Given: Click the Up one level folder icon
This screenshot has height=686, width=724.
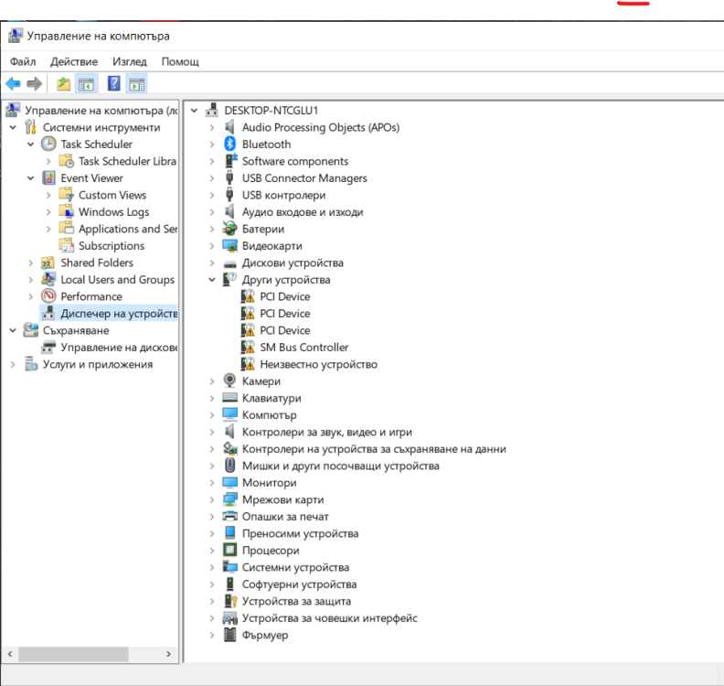Looking at the screenshot, I should (64, 84).
